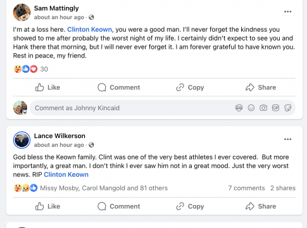Add a GIF to the comment

[x=275, y=108]
